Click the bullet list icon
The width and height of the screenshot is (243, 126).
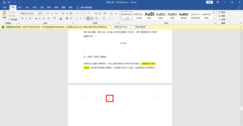[x=77, y=14]
